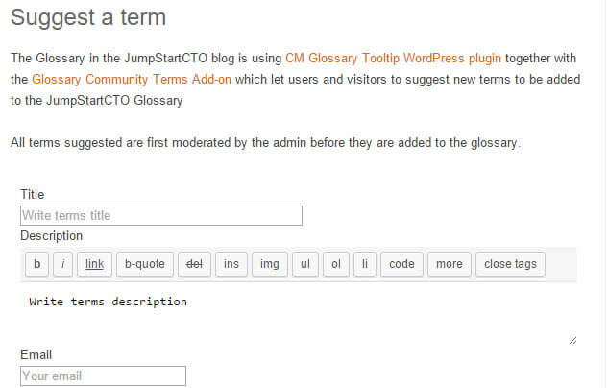Viewport: 608px width, 388px height.
Task: Click the 'Suggest a term' heading
Action: [88, 17]
